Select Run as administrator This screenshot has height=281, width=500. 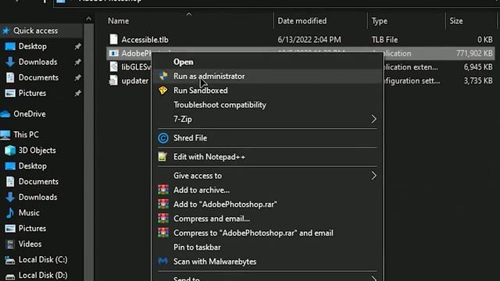[267, 76]
